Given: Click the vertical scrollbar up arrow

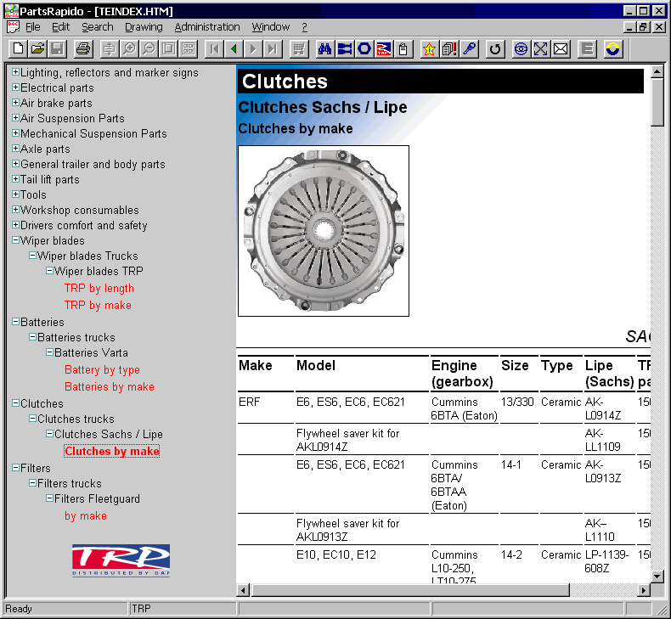Looking at the screenshot, I should [657, 71].
